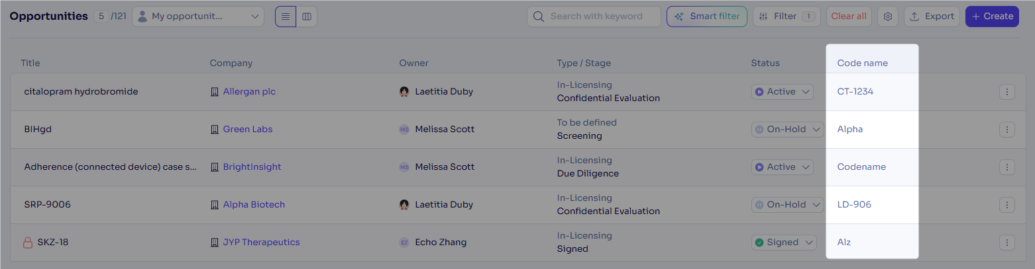This screenshot has width=1035, height=269.
Task: Switch to list view layout
Action: click(286, 17)
